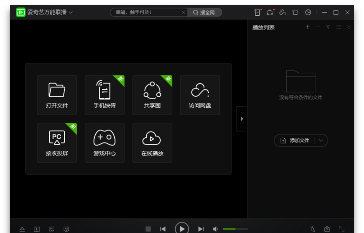Expand the 添加文件 dropdown arrow

(321, 140)
